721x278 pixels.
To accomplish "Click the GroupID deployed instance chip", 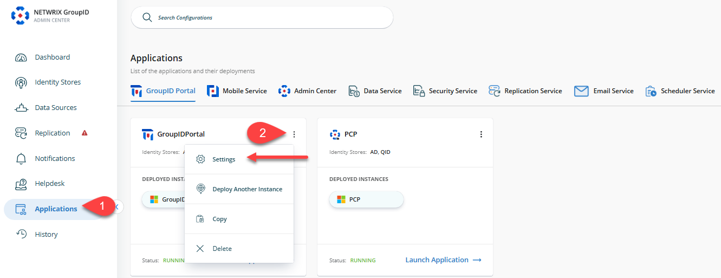I will click(164, 199).
